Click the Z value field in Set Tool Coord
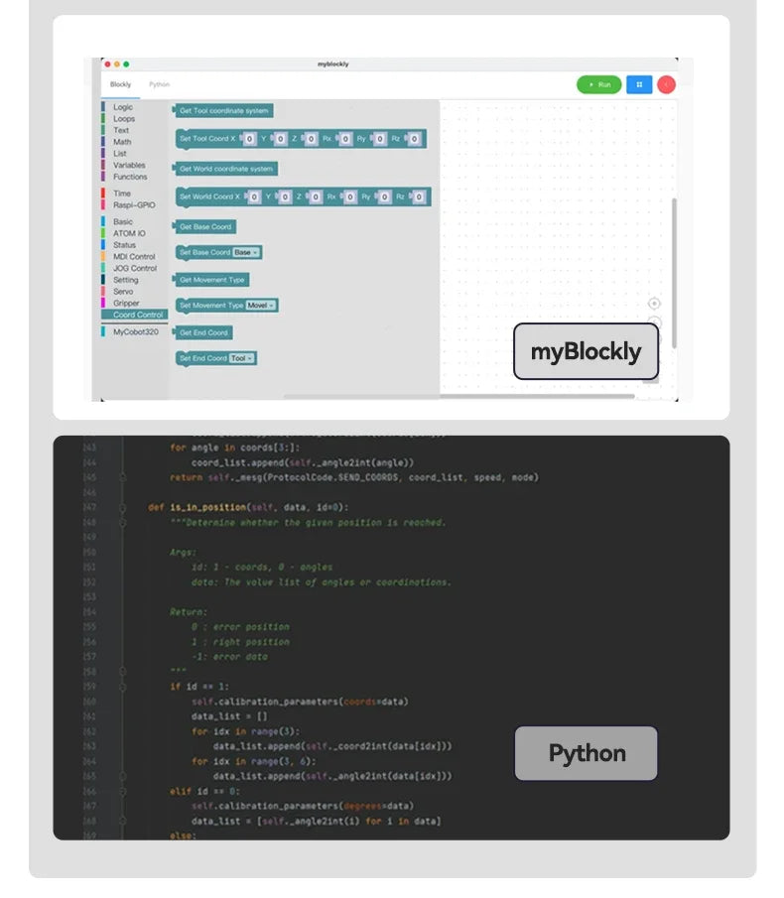This screenshot has height=898, width=784. tap(311, 139)
